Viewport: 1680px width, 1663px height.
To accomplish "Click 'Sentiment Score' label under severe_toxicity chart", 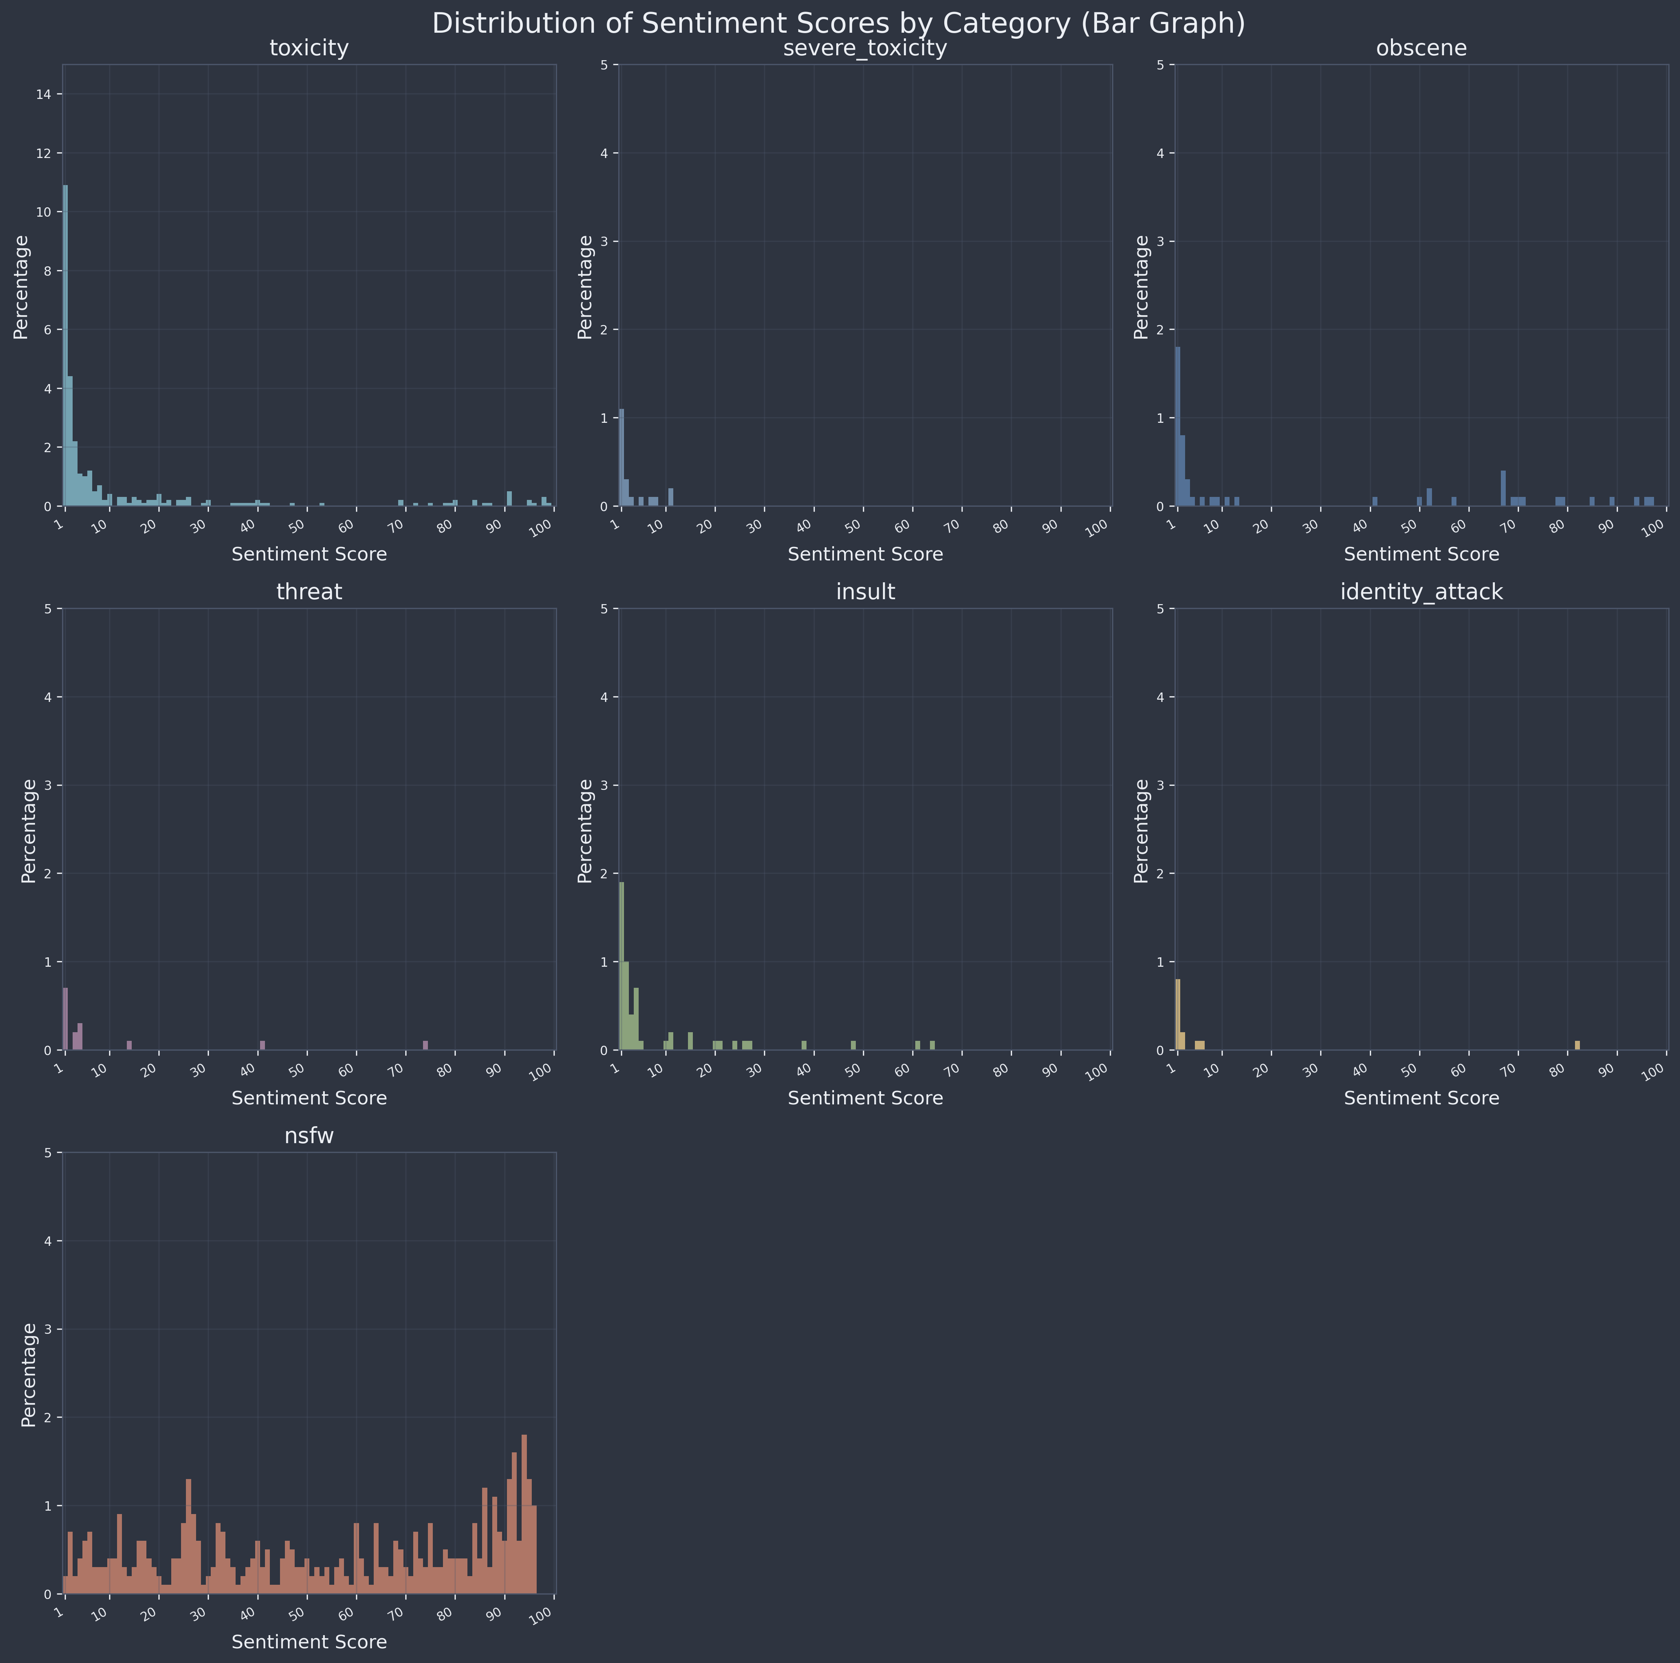I will (865, 554).
